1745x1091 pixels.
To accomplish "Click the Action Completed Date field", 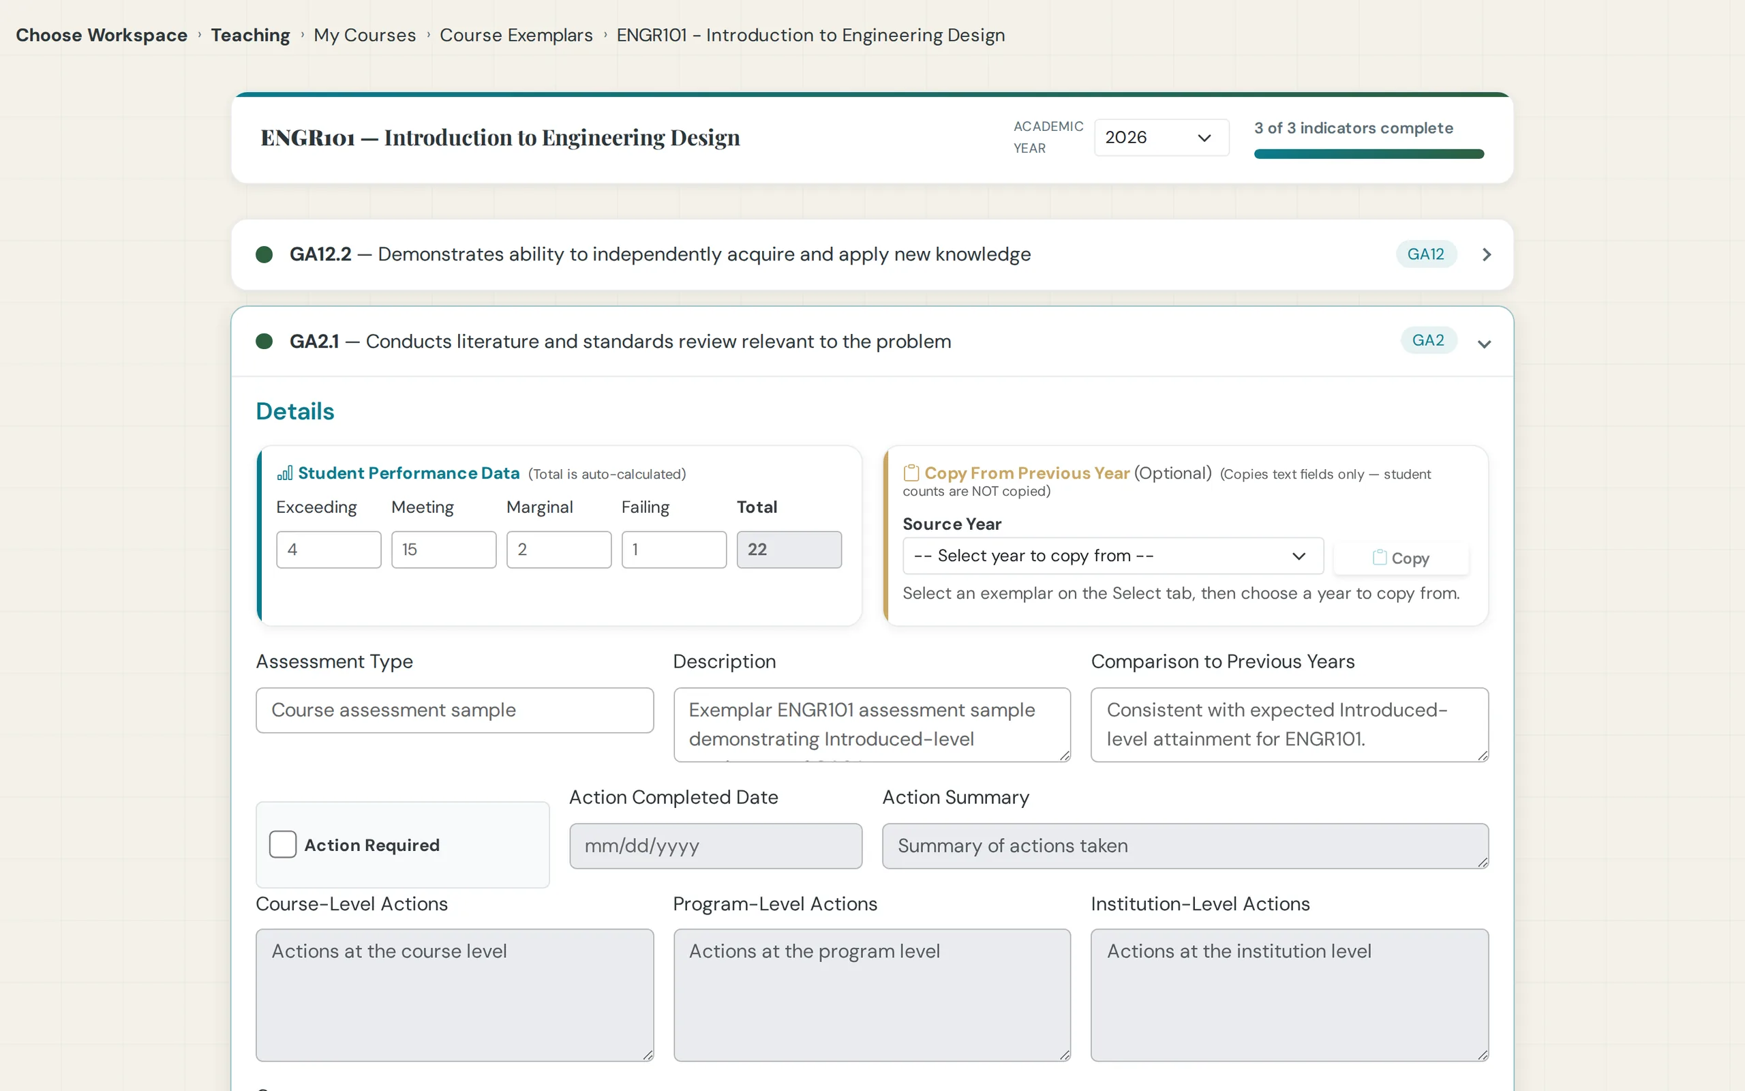I will [x=715, y=846].
